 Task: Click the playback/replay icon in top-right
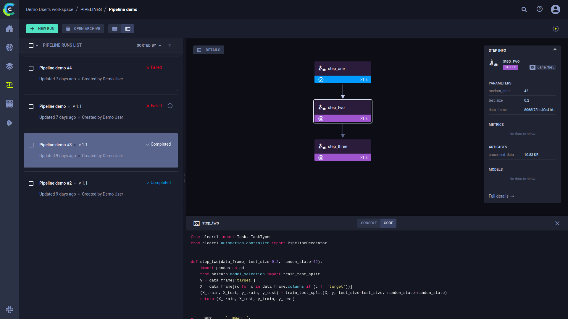pyautogui.click(x=556, y=28)
